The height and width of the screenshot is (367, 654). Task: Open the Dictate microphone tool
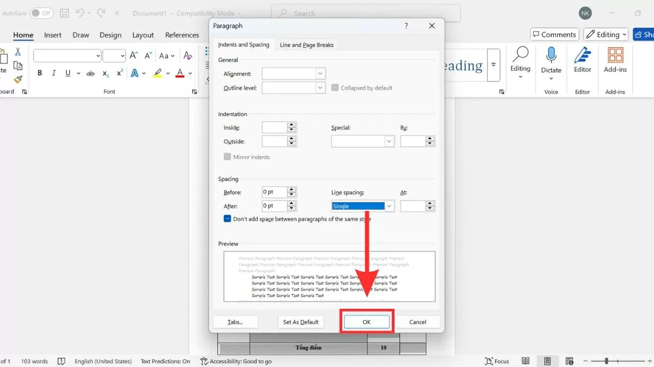551,60
